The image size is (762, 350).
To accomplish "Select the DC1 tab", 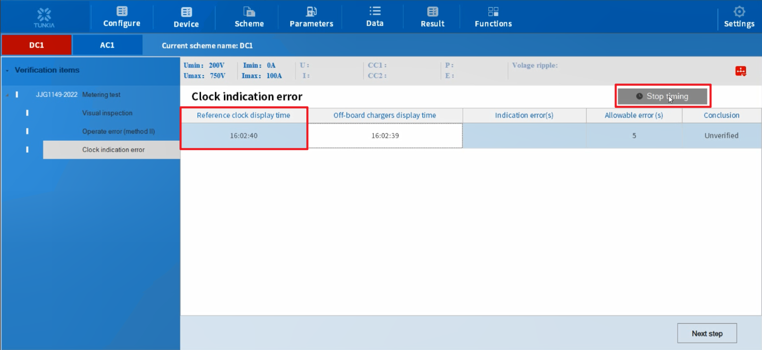I will [x=37, y=45].
